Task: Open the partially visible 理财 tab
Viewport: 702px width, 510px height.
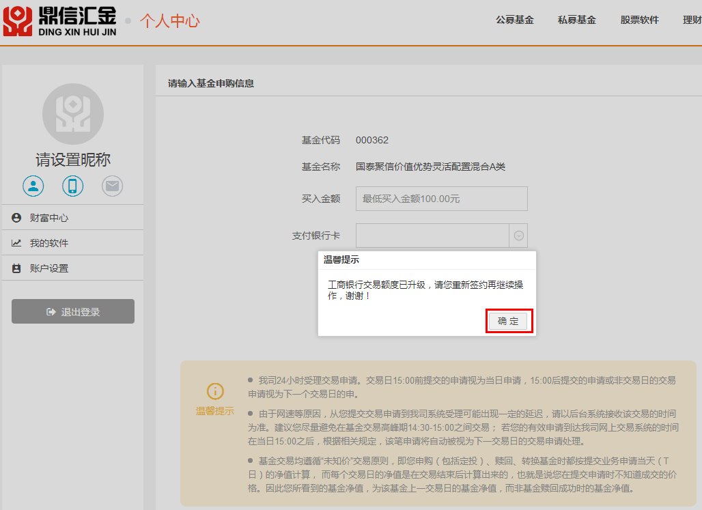Action: [x=692, y=20]
